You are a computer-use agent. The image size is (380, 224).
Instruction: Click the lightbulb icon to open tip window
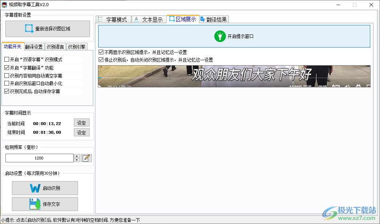point(220,36)
